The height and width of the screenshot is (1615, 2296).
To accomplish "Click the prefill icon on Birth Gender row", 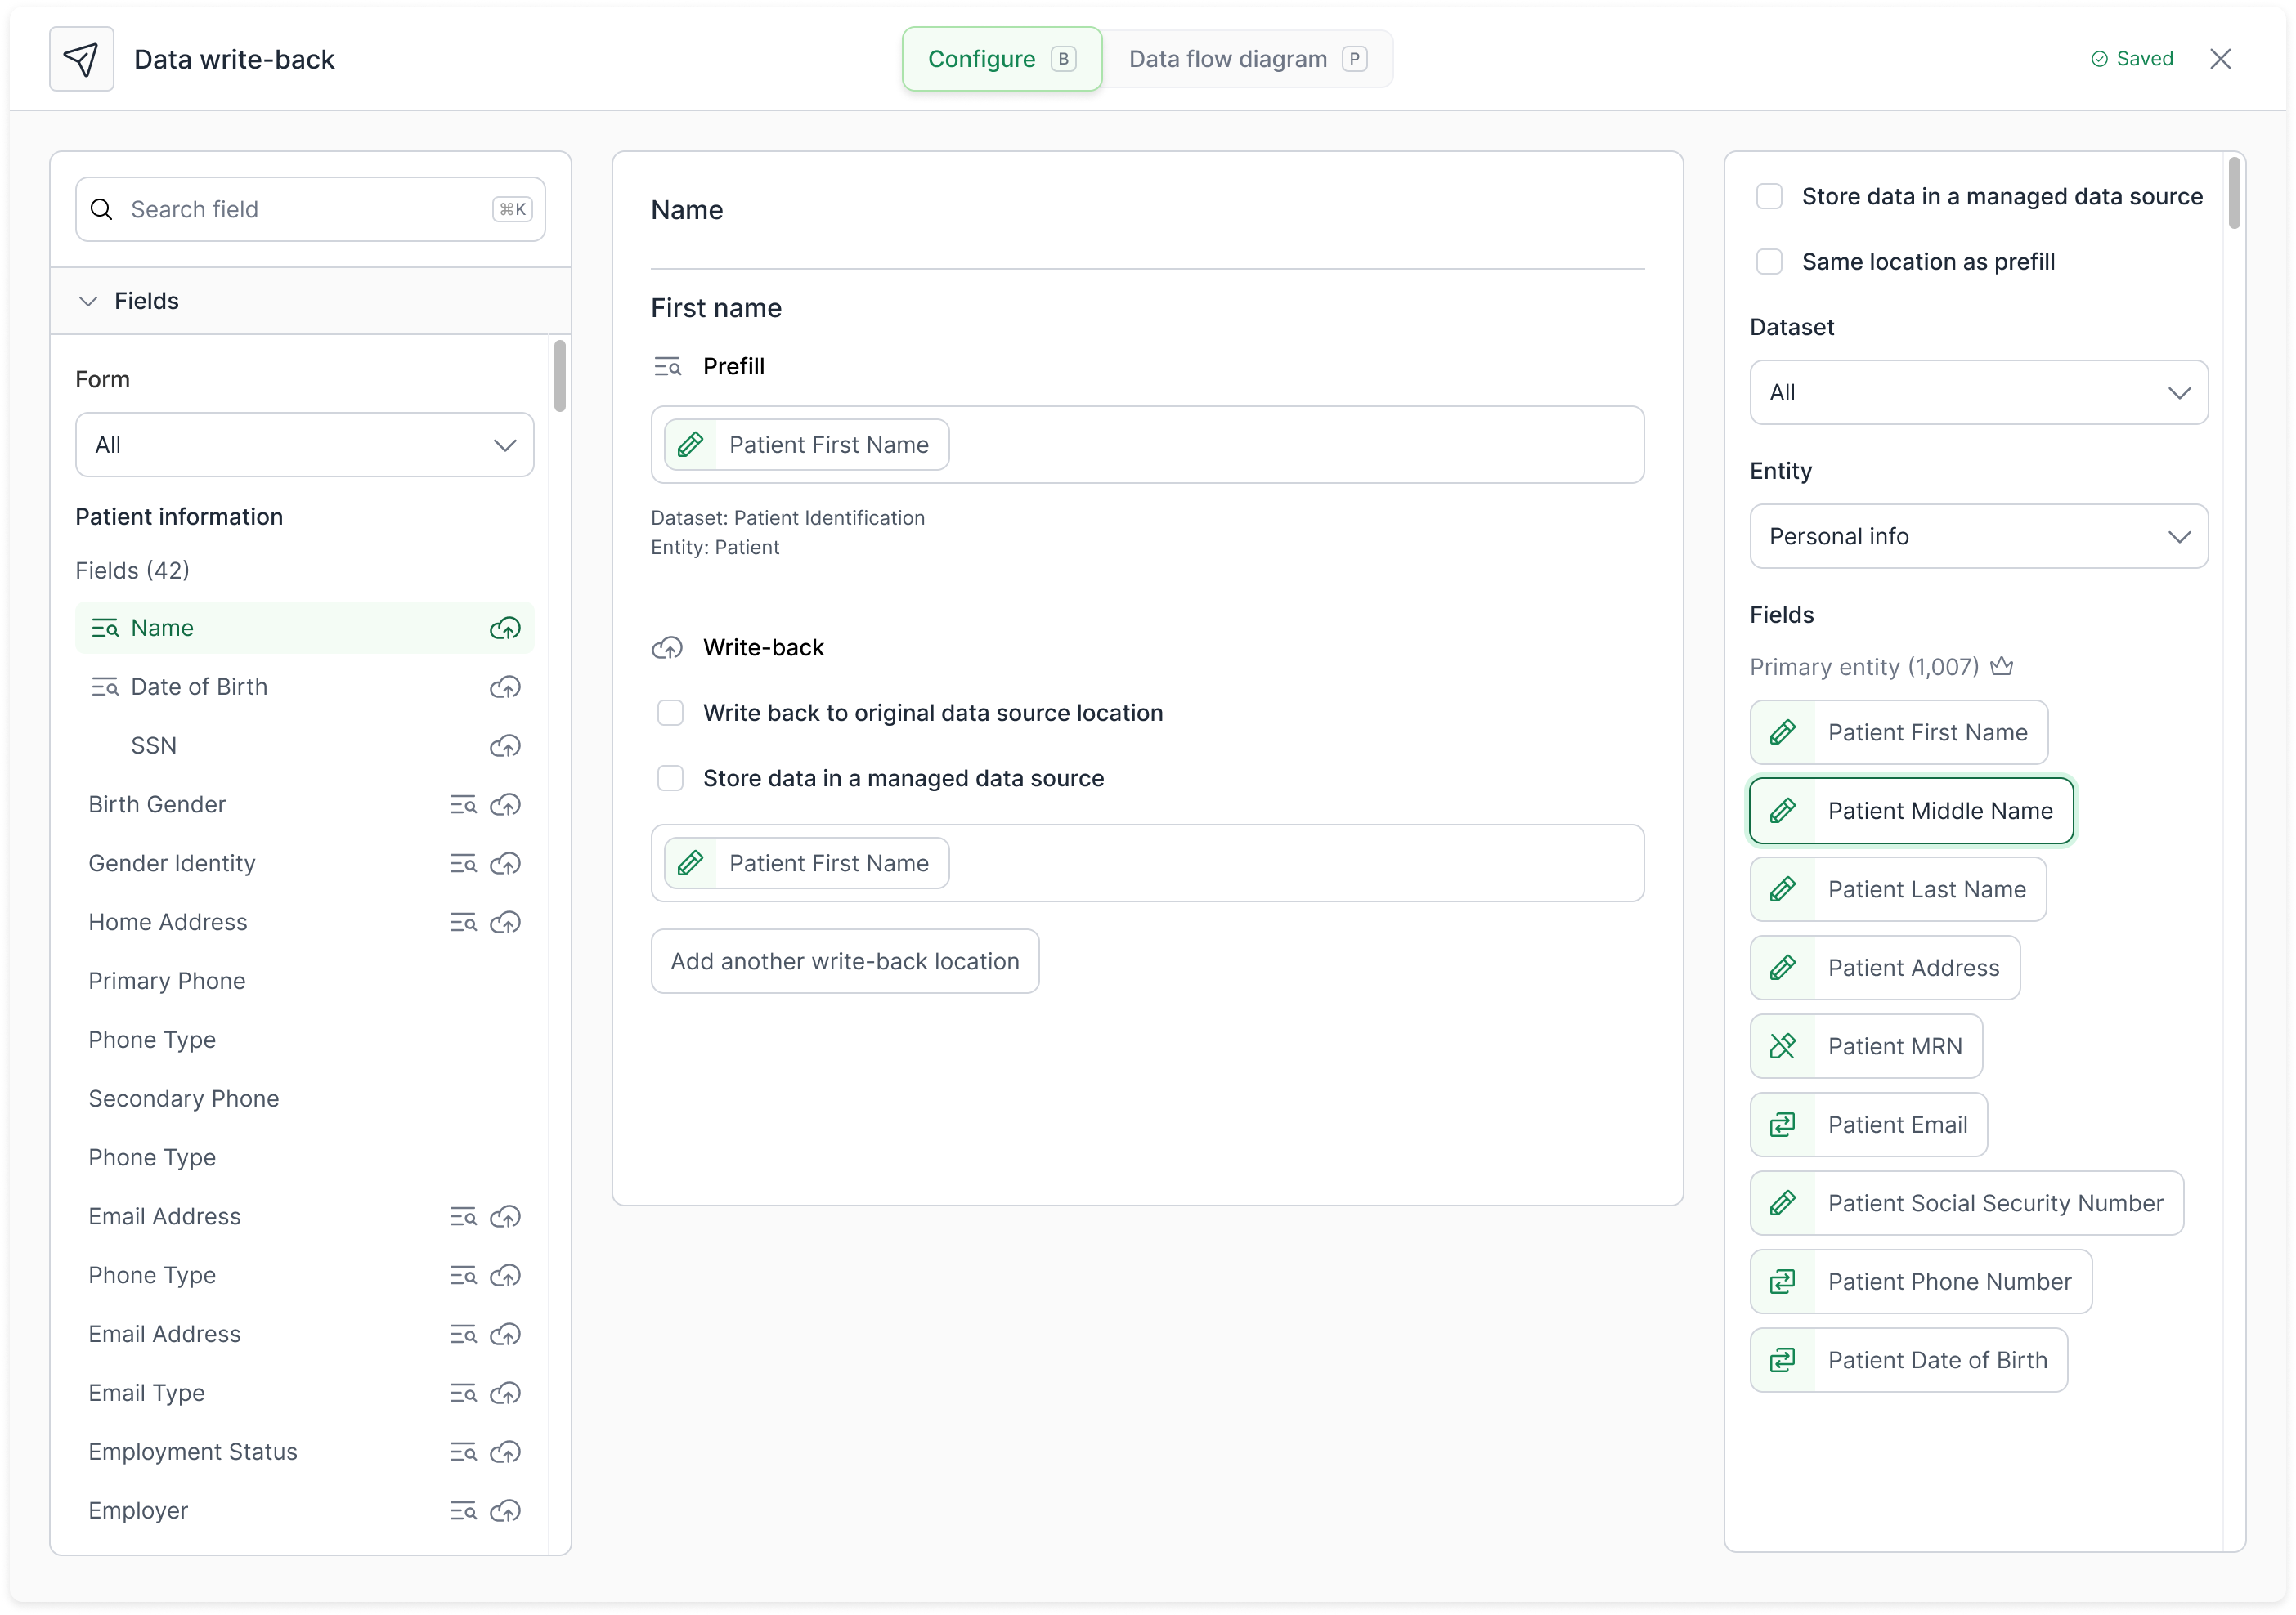I will [x=462, y=804].
